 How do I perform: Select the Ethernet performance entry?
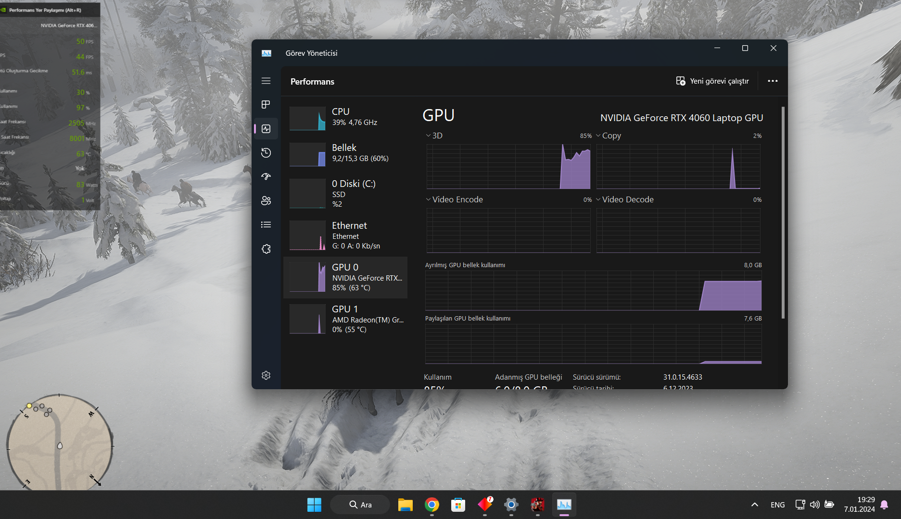345,235
